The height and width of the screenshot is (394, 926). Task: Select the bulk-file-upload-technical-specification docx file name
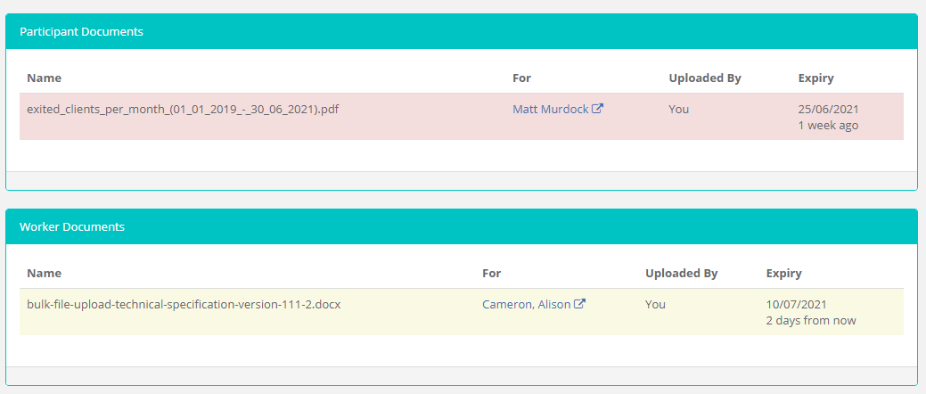pos(184,305)
